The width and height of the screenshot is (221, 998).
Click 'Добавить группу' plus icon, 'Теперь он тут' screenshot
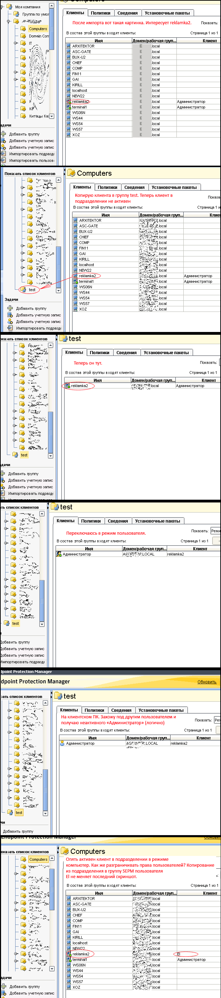click(3, 473)
